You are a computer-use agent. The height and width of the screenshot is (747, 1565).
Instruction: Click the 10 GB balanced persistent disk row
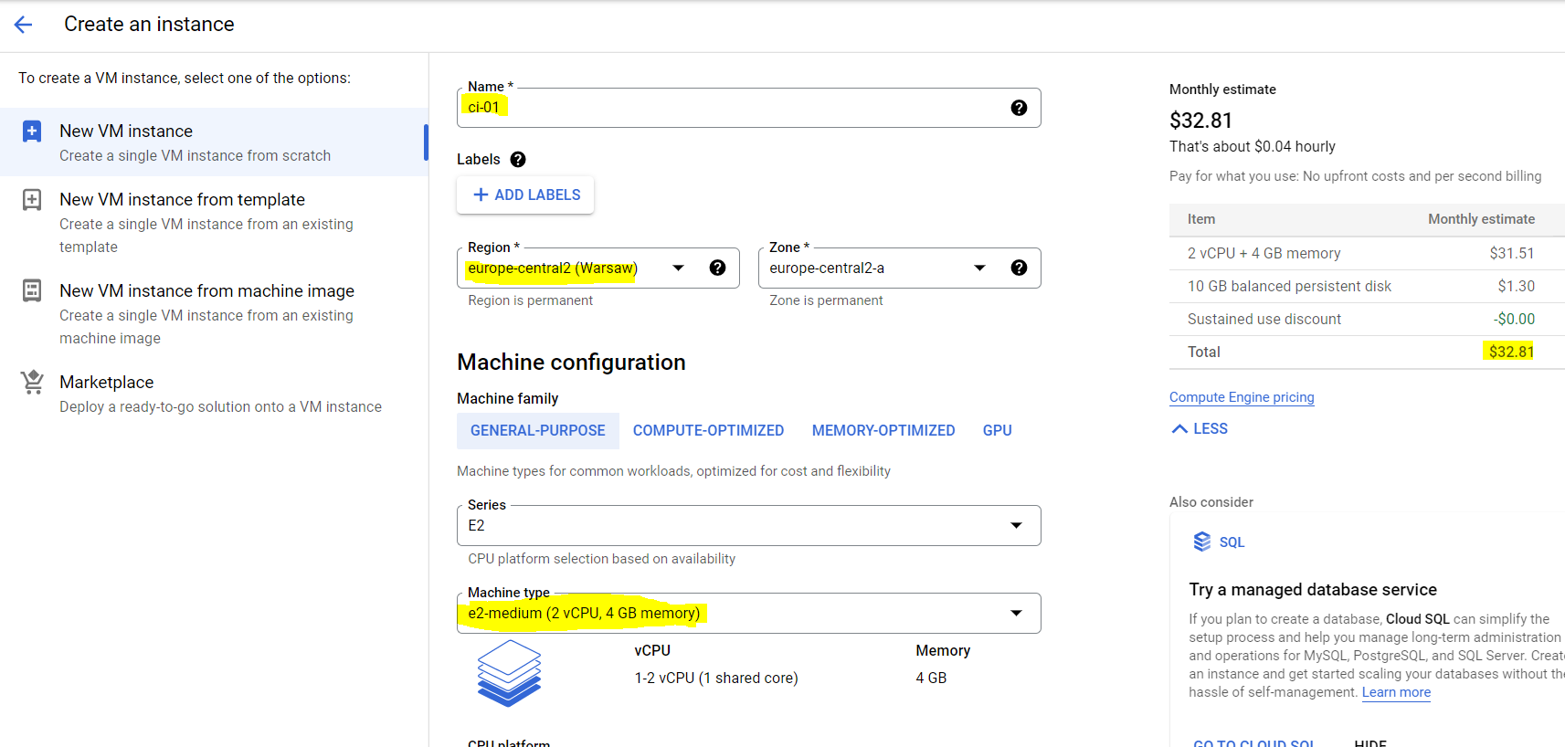tap(1367, 286)
